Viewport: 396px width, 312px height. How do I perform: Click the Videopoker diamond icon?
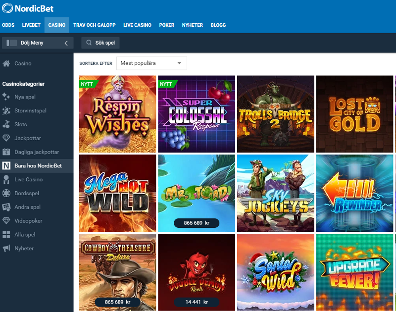click(6, 220)
